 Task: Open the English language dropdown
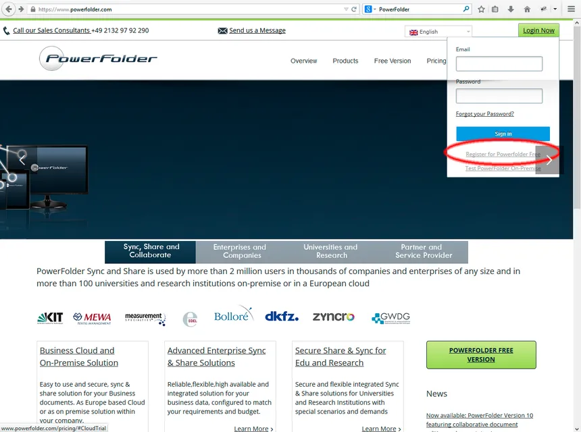[x=438, y=32]
